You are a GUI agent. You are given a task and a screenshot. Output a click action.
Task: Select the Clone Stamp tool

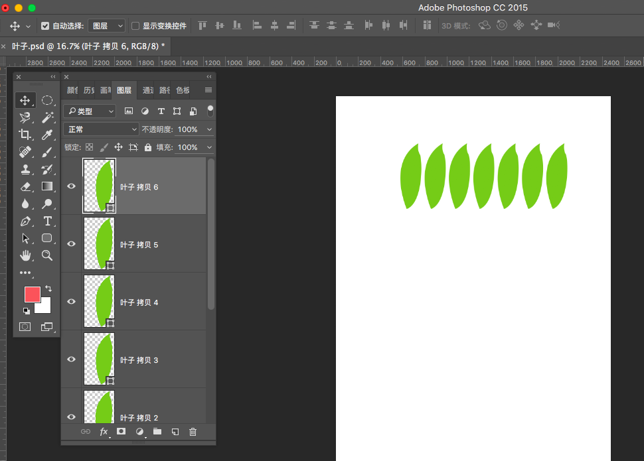[x=25, y=169]
